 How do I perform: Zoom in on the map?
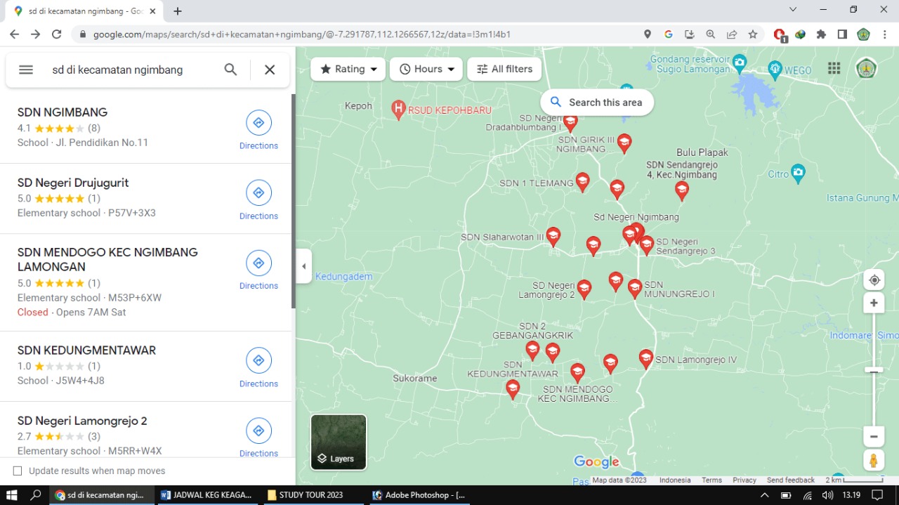pyautogui.click(x=874, y=303)
